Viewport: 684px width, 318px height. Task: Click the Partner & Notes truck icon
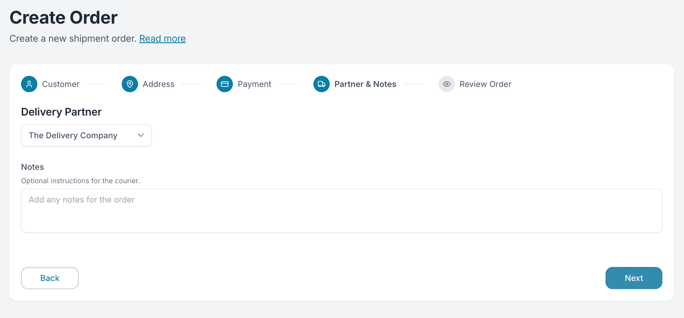322,84
